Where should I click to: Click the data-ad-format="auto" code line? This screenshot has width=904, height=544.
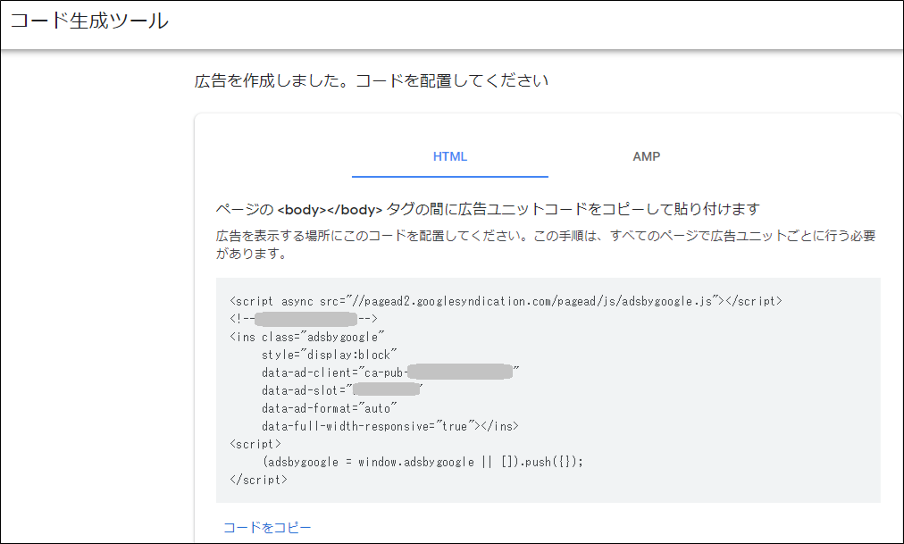click(x=330, y=408)
